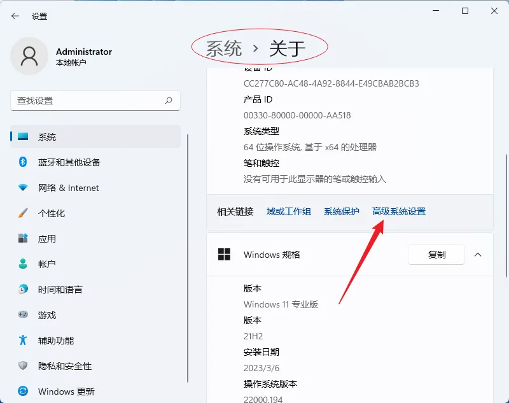Go back using the back arrow
This screenshot has width=509, height=403.
15,16
